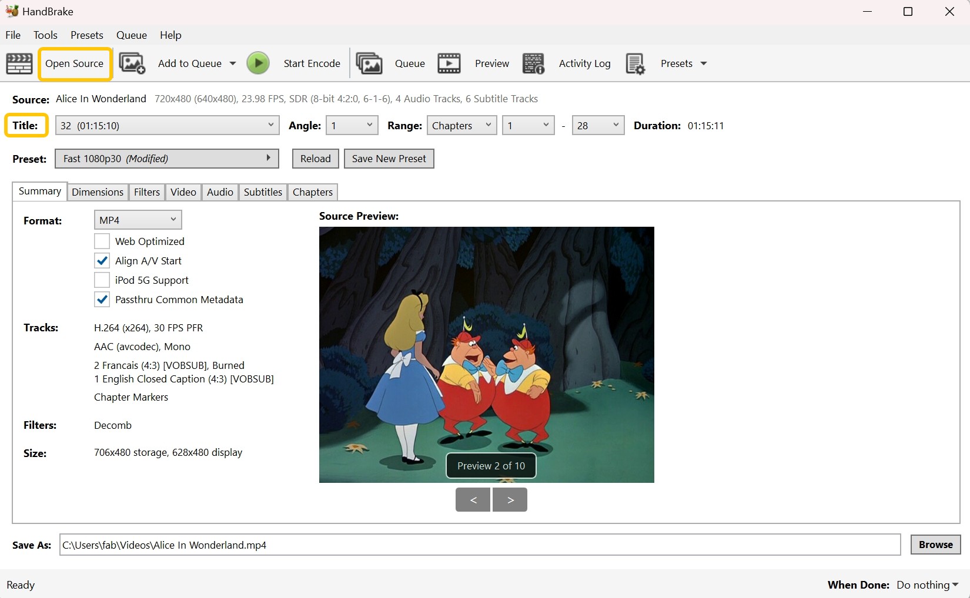Disable Align A/V Start
Viewport: 970px width, 598px height.
pyautogui.click(x=102, y=260)
